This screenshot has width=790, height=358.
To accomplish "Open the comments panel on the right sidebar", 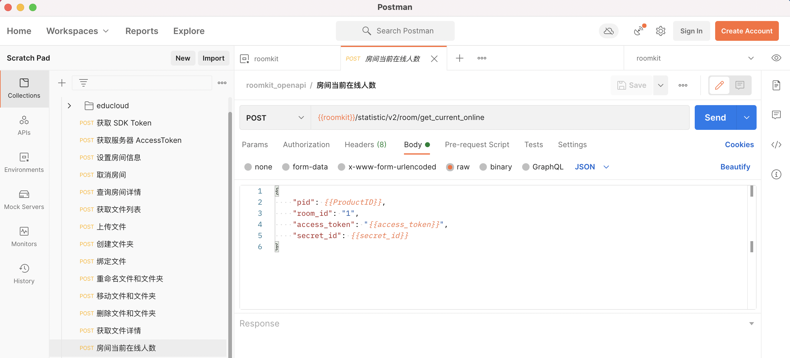I will click(x=776, y=115).
